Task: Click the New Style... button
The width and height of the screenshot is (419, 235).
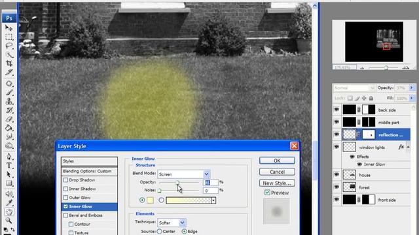Action: (x=277, y=183)
